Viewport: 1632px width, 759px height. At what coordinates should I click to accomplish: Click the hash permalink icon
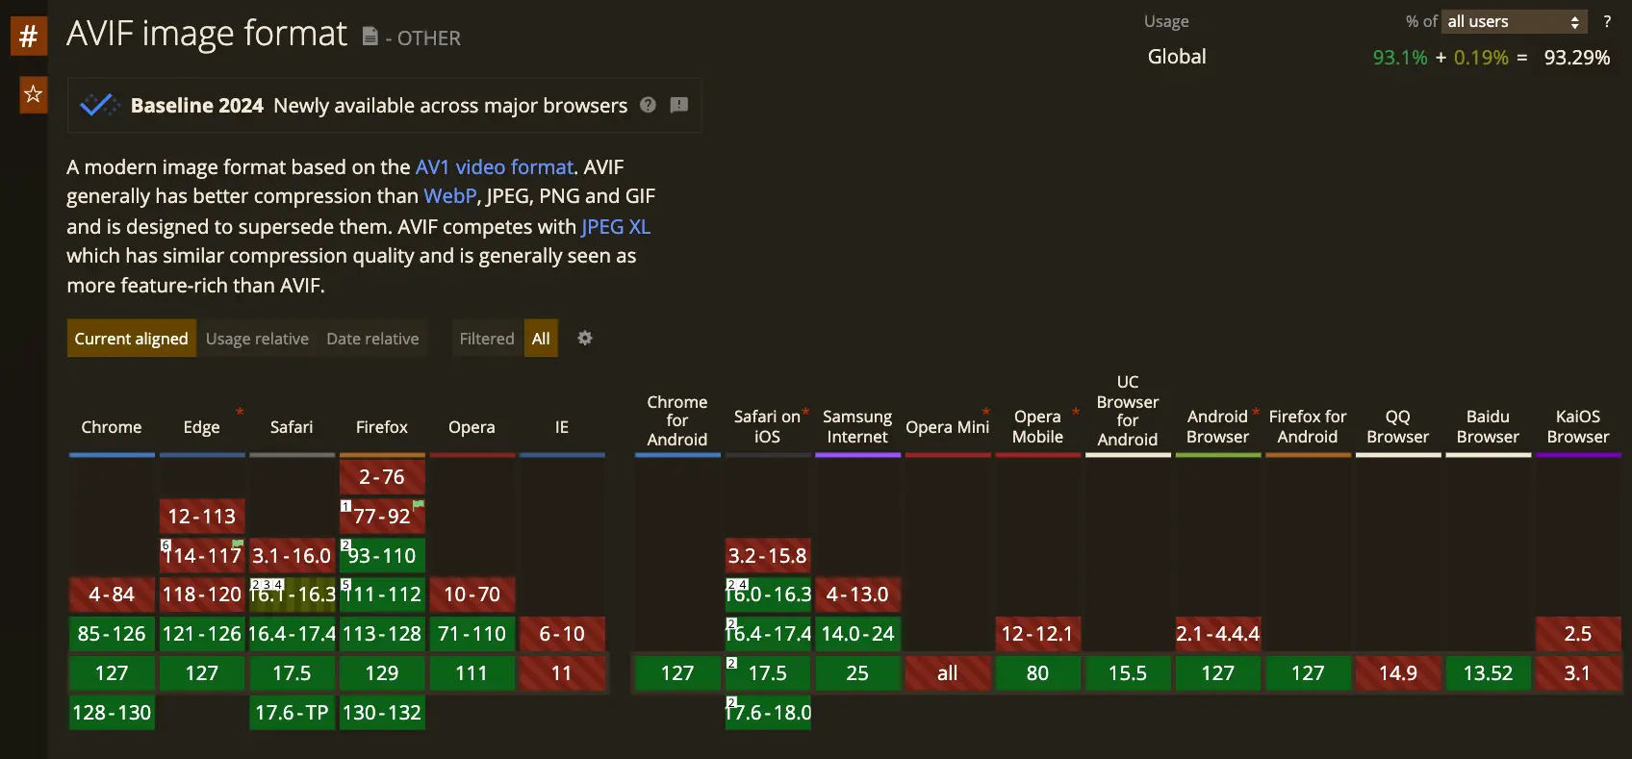tap(29, 37)
